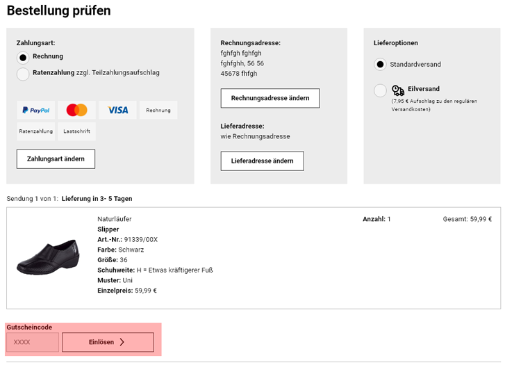
Task: Click the Naturläufer brand name
Action: point(115,219)
